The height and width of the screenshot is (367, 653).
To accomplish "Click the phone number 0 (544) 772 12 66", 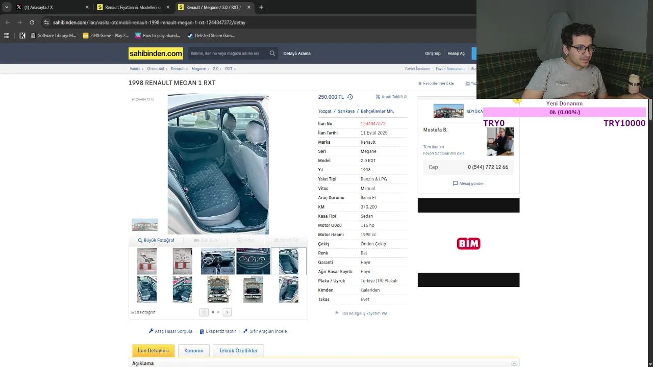I will 488,167.
